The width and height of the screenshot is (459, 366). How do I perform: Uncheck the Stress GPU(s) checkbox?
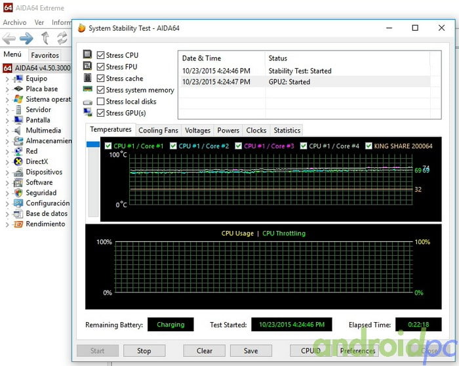point(100,113)
